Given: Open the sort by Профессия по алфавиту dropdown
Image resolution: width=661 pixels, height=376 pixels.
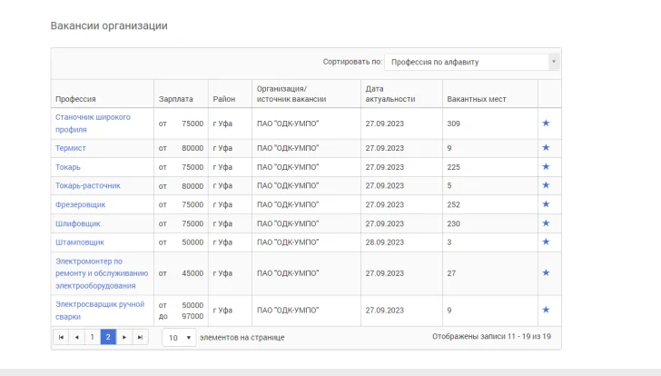Looking at the screenshot, I should tap(471, 62).
